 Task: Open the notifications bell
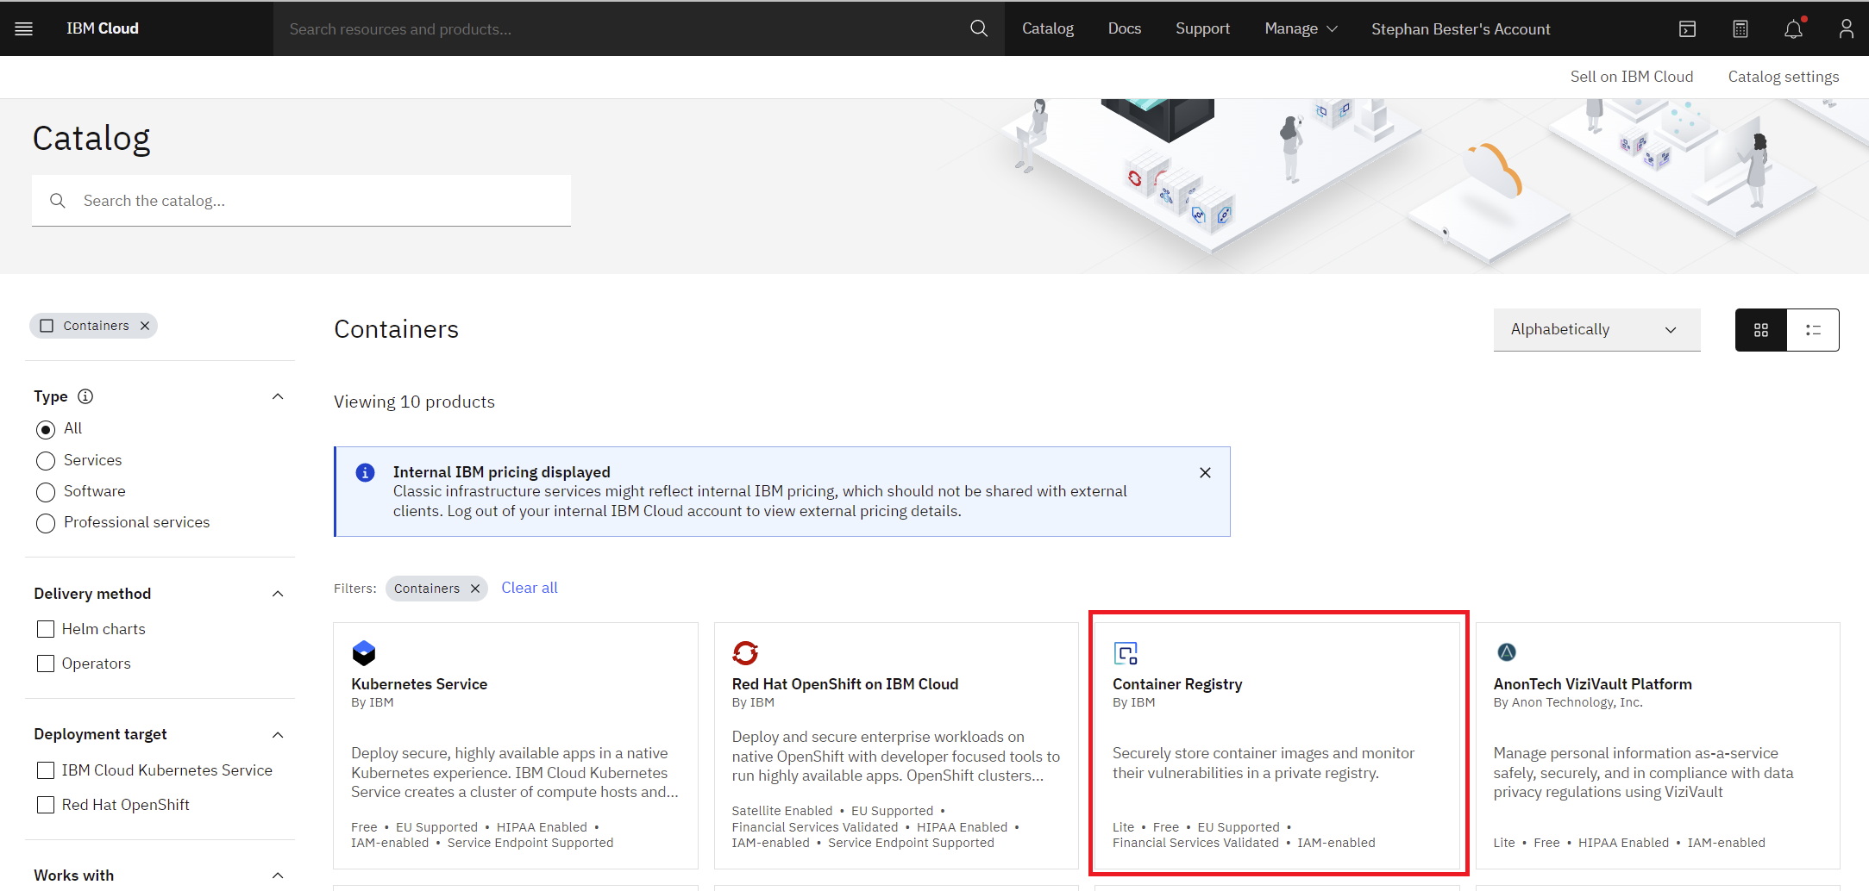pos(1793,28)
